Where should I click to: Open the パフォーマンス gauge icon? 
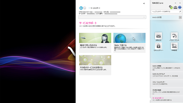(174, 36)
